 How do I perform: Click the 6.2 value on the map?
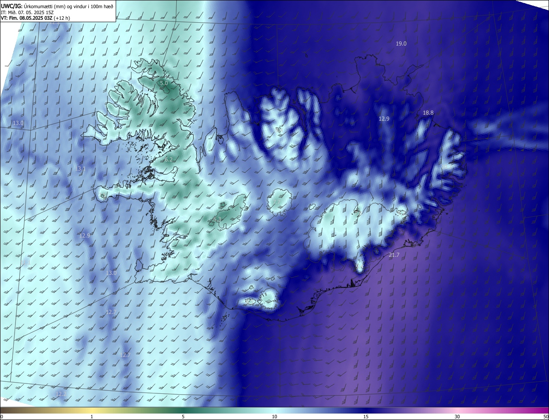coord(169,159)
